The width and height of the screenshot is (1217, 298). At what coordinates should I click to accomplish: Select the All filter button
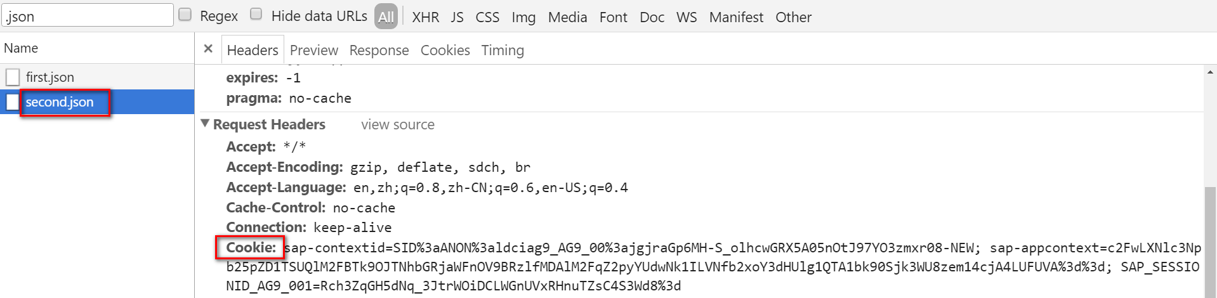click(386, 16)
